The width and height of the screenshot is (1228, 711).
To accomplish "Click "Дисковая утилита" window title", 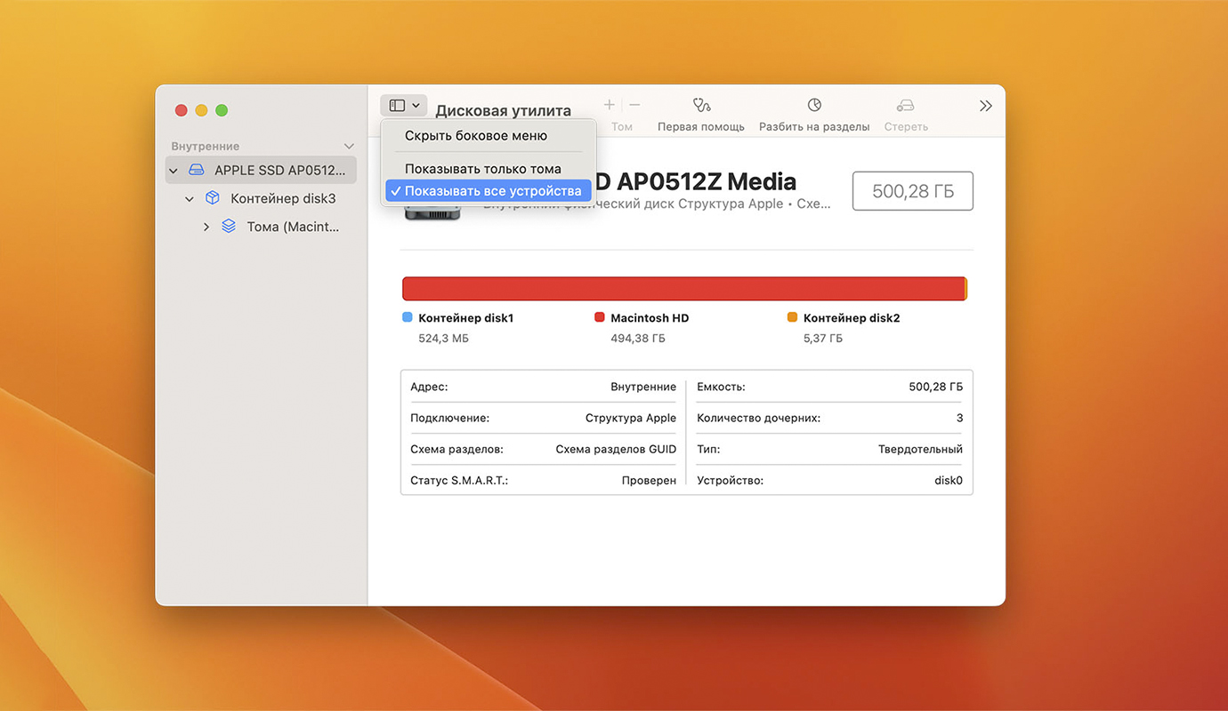I will 503,111.
